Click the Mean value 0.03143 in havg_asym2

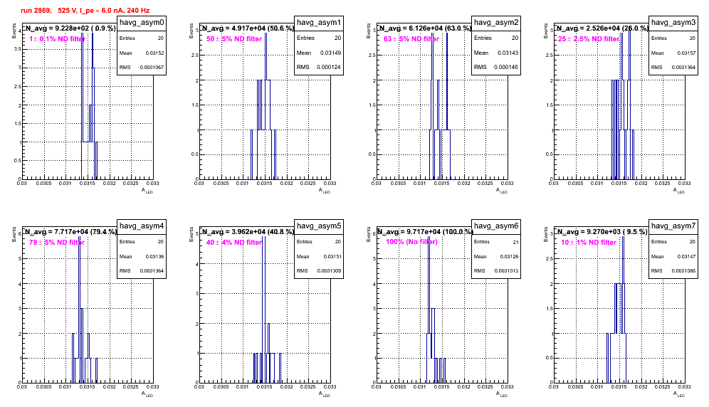tap(508, 53)
